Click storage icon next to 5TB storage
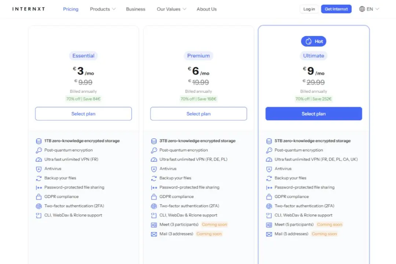 [x=269, y=141]
